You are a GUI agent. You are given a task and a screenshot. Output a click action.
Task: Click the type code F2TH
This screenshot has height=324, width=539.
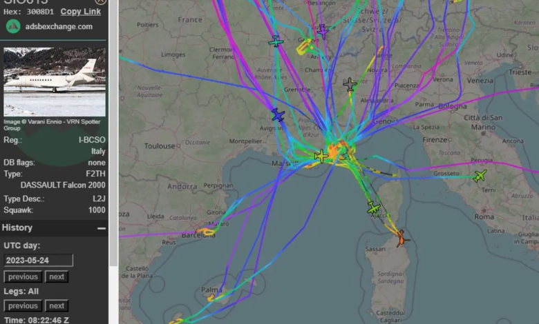click(x=95, y=174)
